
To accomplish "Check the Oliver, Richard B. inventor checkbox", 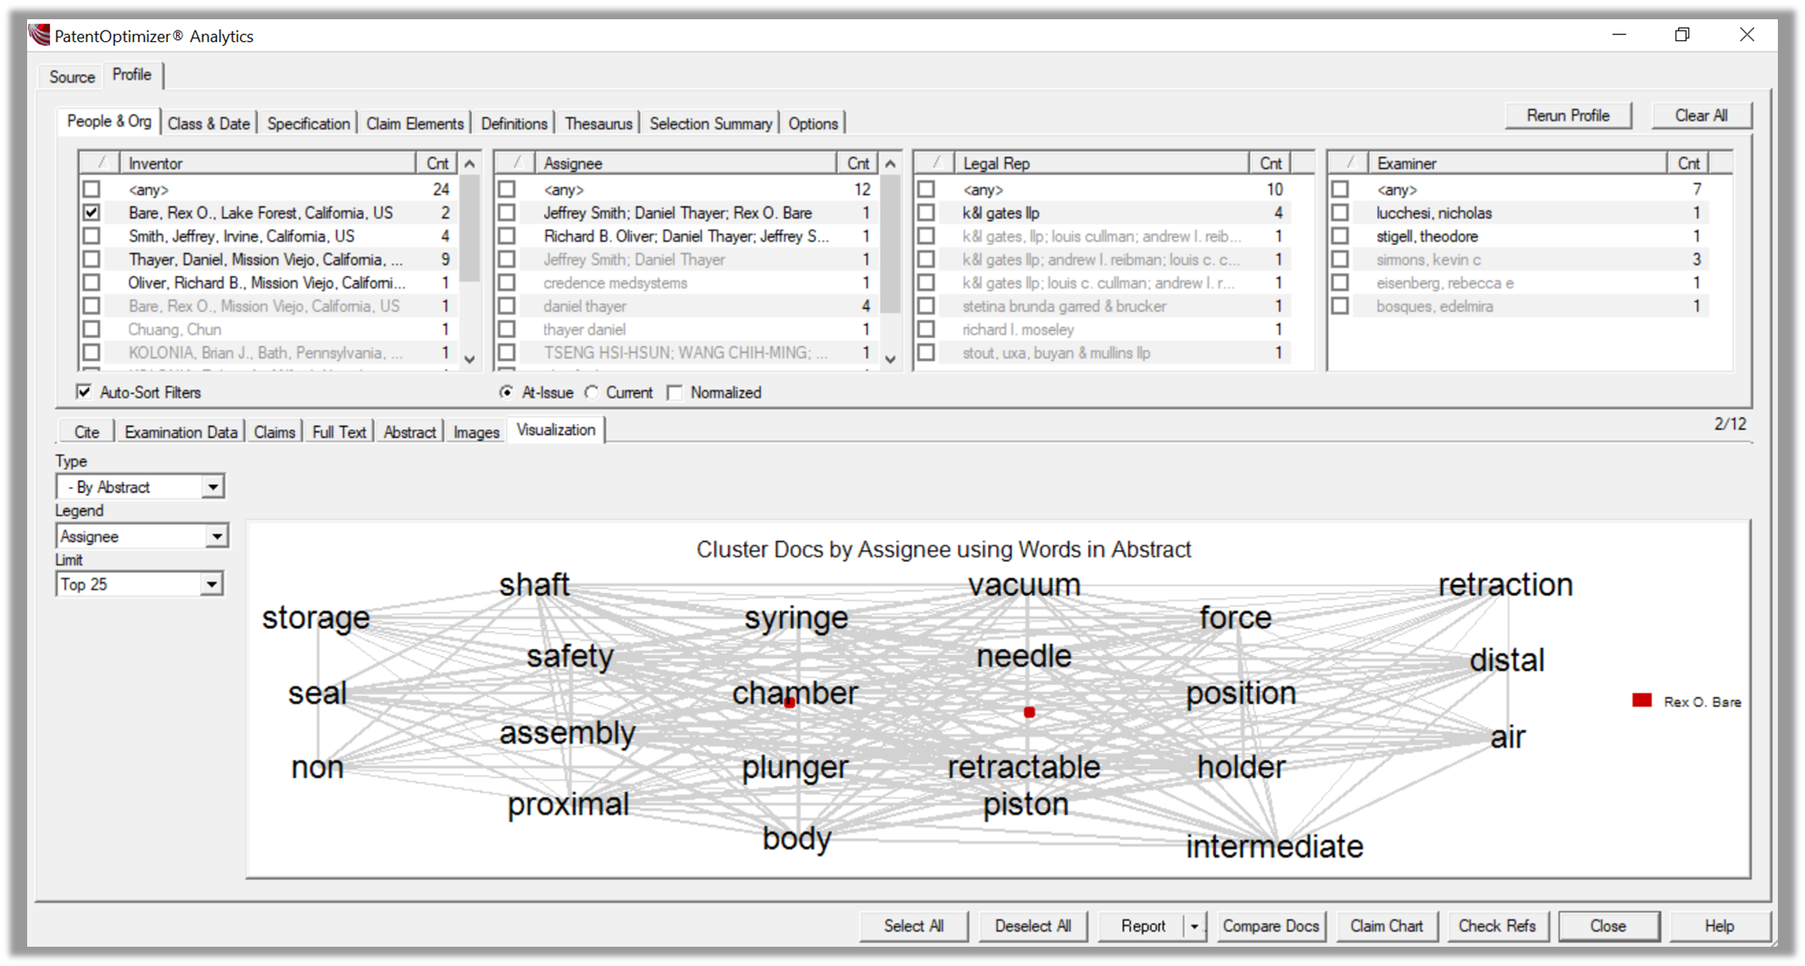I will coord(92,283).
